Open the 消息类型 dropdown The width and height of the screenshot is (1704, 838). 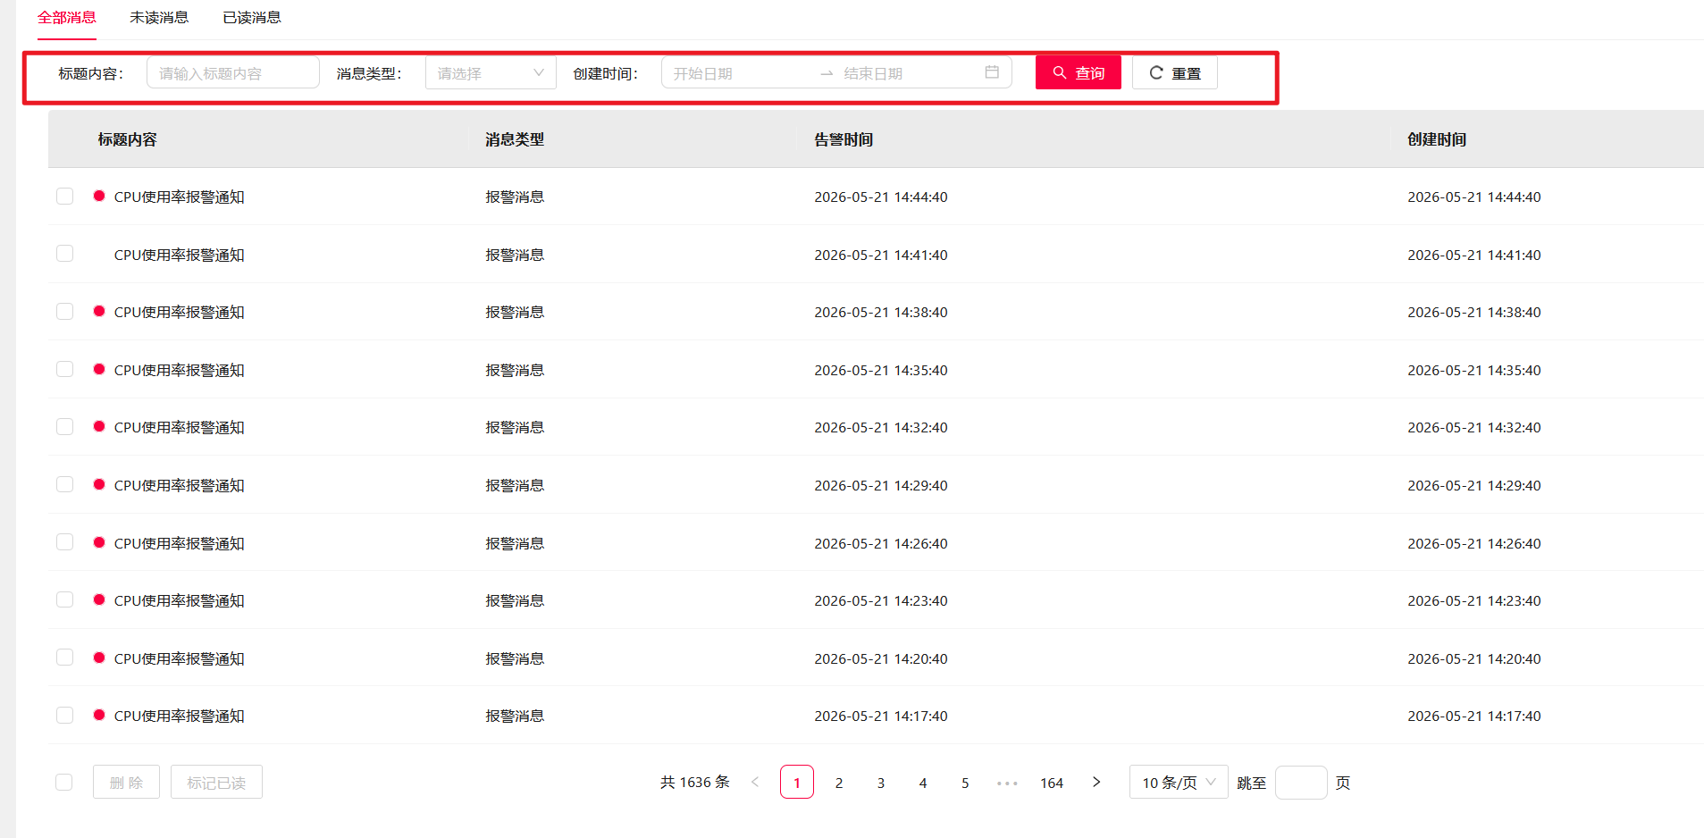[491, 73]
